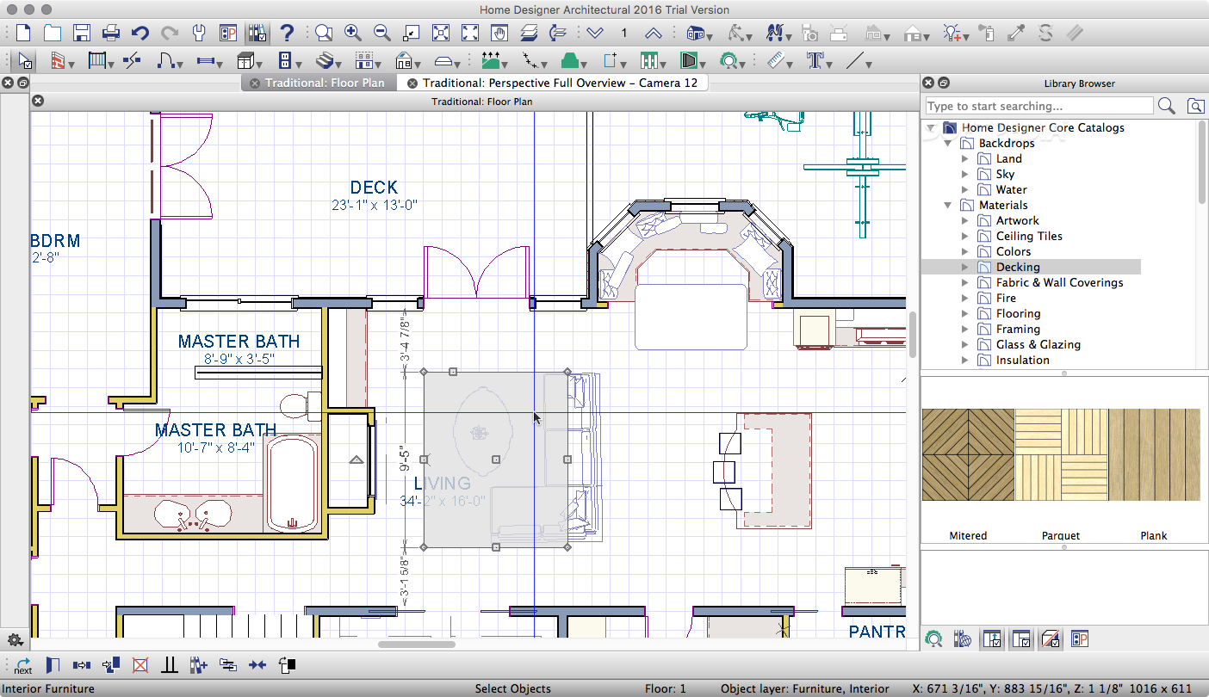1209x697 pixels.
Task: Toggle the library search filter options button
Action: (x=1195, y=106)
